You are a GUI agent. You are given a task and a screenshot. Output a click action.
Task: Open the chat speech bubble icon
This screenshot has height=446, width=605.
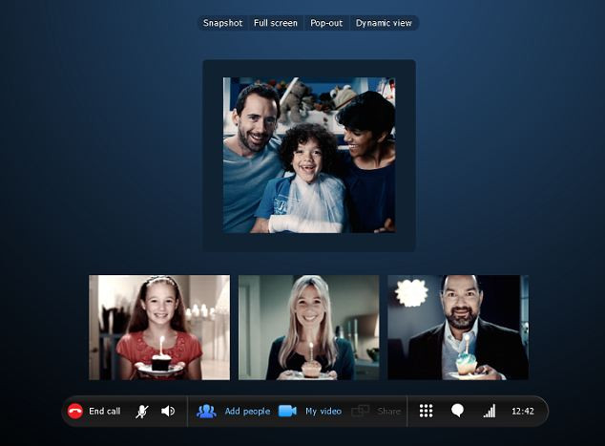(457, 412)
